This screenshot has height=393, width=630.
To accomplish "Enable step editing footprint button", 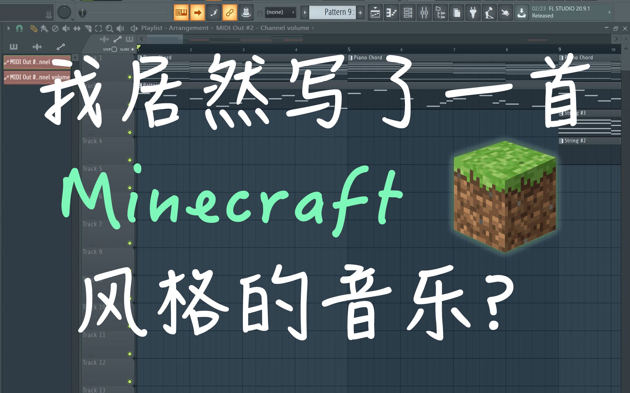I will (x=214, y=12).
